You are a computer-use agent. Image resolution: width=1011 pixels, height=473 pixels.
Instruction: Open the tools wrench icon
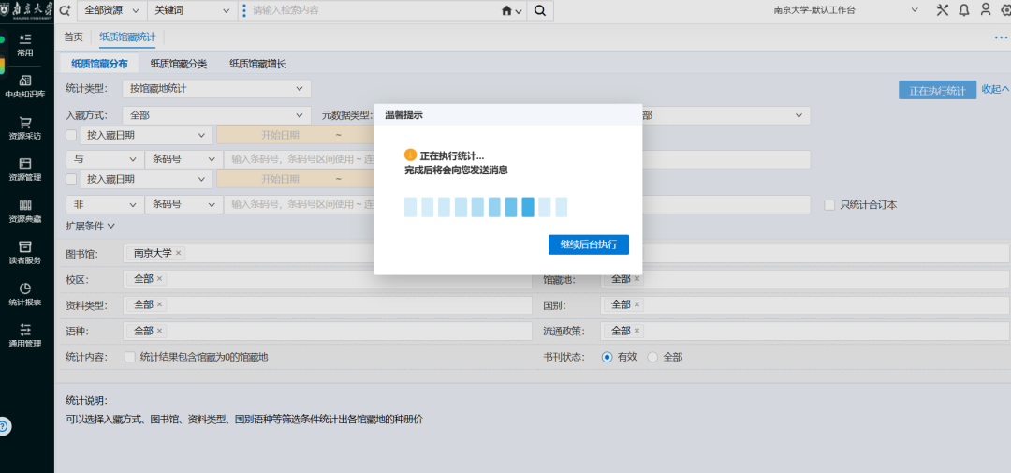coord(942,9)
